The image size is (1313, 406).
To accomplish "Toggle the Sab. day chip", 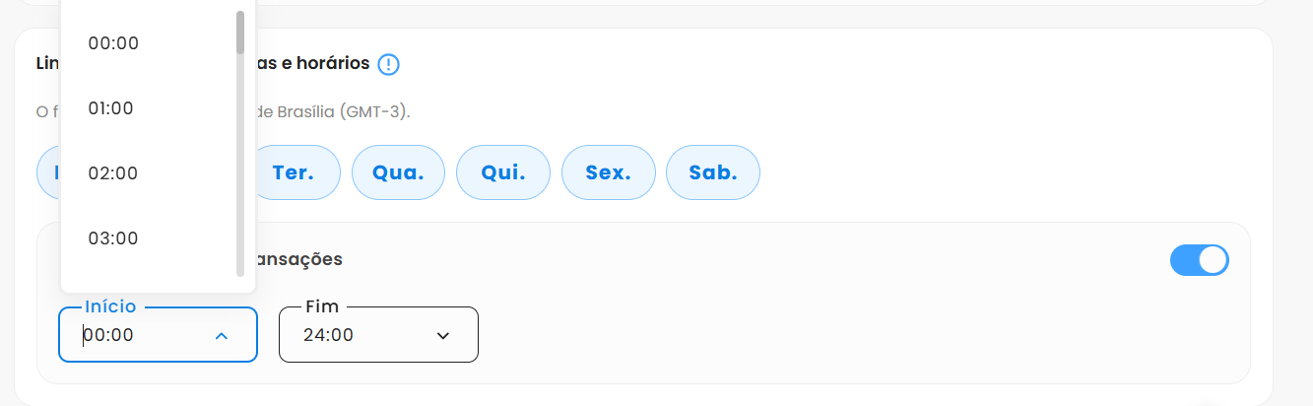I will pyautogui.click(x=713, y=173).
